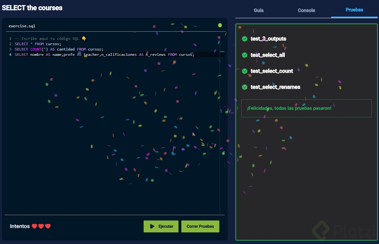Click the second heart in Intentos
Screen dimensions: 379x244
point(41,226)
